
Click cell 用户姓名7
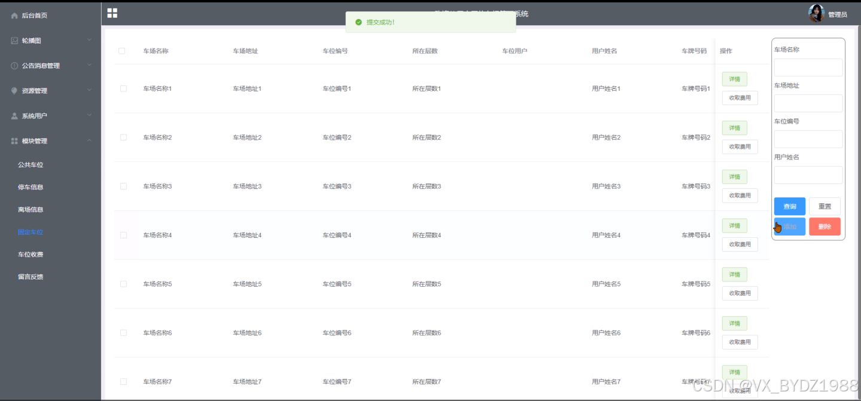click(x=606, y=382)
